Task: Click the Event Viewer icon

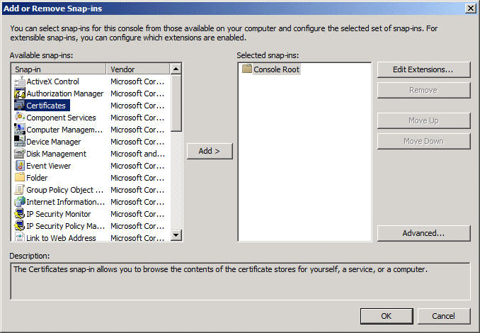Action: (20, 166)
